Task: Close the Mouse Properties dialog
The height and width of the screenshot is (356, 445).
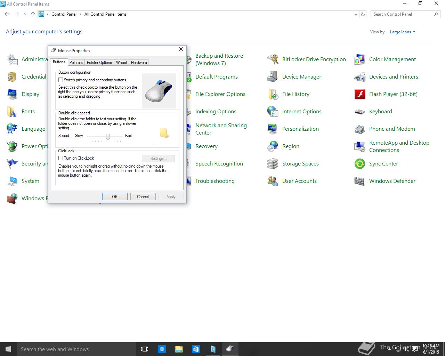Action: pos(181,49)
